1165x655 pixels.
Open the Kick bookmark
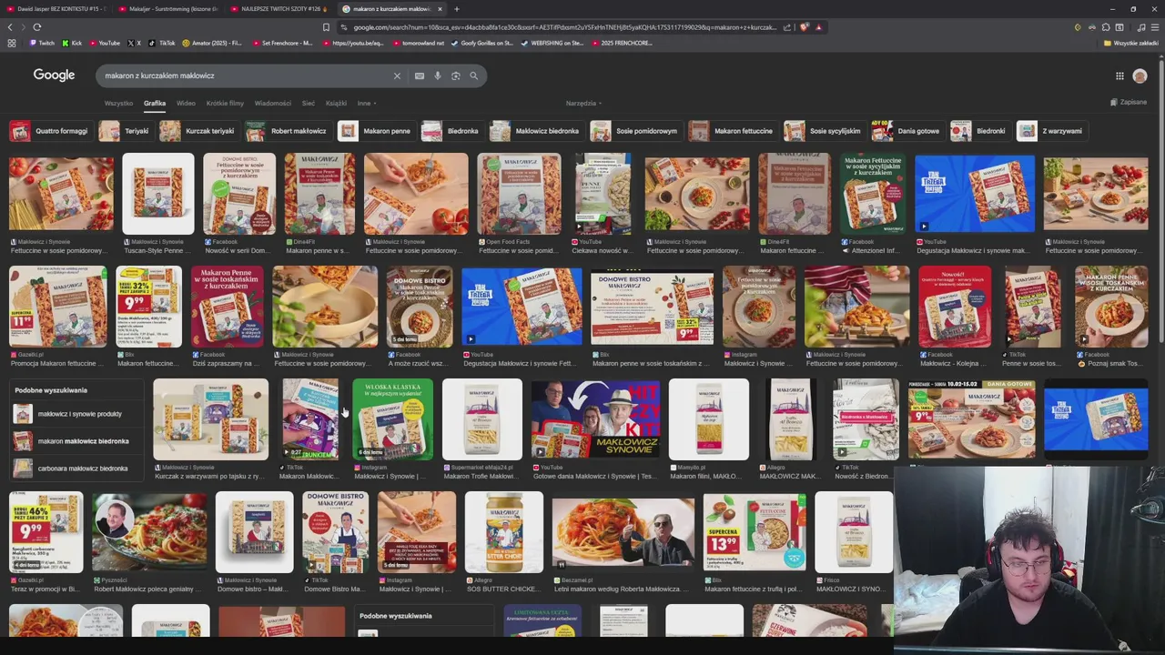(x=72, y=43)
